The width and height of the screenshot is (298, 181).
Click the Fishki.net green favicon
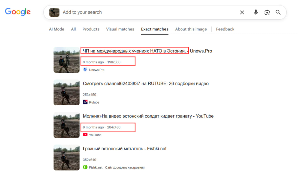click(85, 167)
